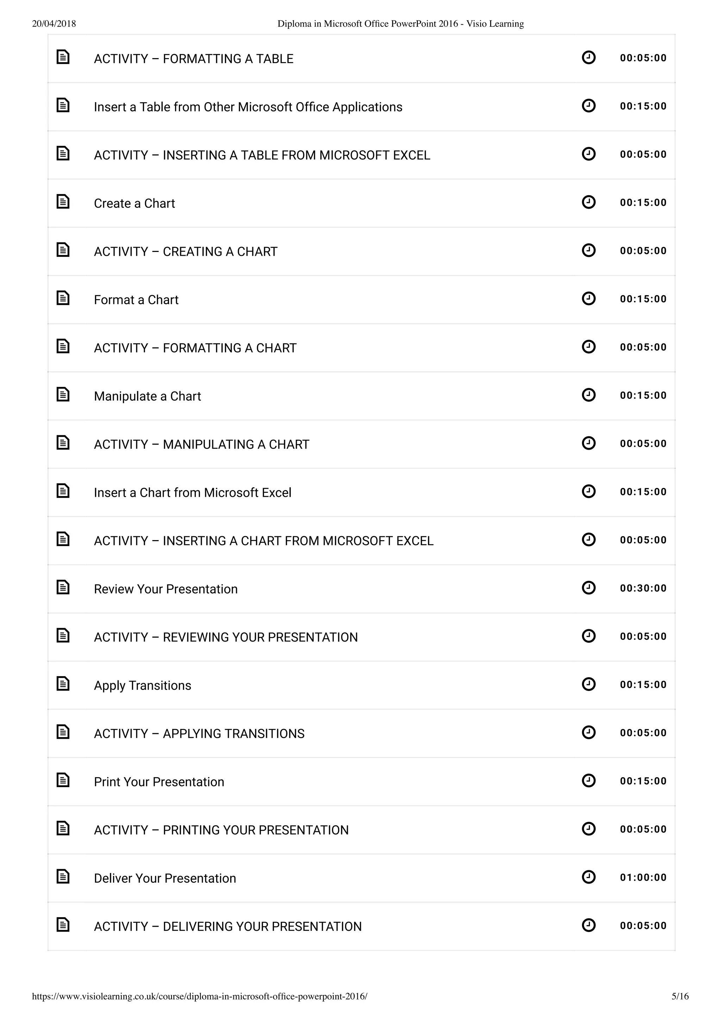Click clock icon in Activity – Formatting a Table row
The image size is (721, 1020).
pos(588,57)
